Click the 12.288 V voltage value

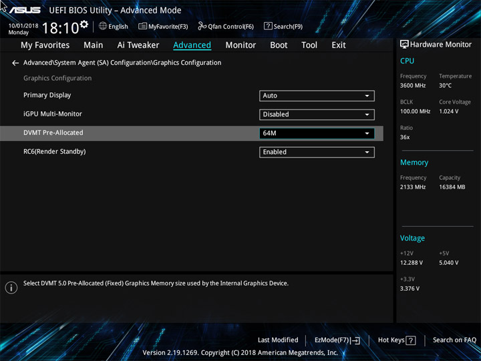pos(412,263)
